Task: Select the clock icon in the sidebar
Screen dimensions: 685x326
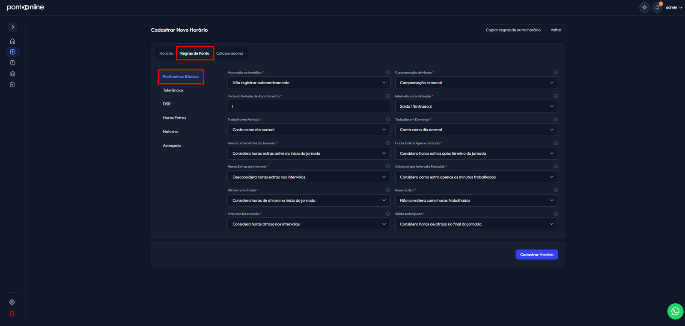Action: pos(12,63)
